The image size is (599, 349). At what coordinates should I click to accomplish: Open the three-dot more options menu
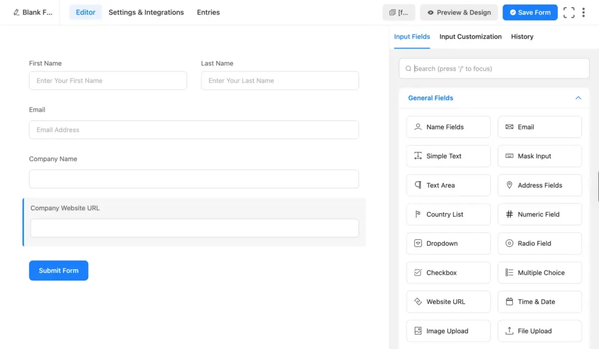click(x=583, y=12)
